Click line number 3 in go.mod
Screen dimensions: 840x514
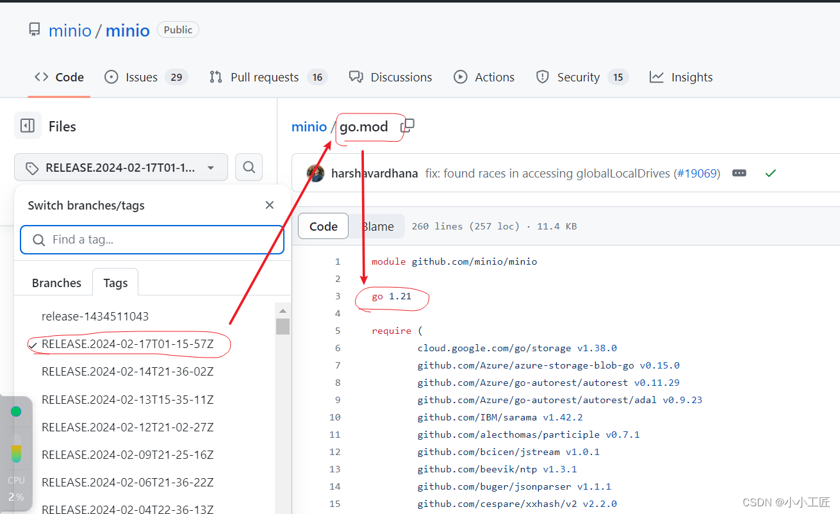338,296
